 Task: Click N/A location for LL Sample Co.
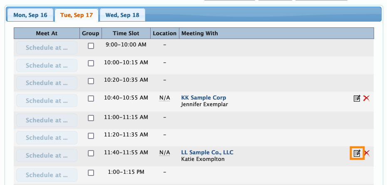pyautogui.click(x=165, y=153)
